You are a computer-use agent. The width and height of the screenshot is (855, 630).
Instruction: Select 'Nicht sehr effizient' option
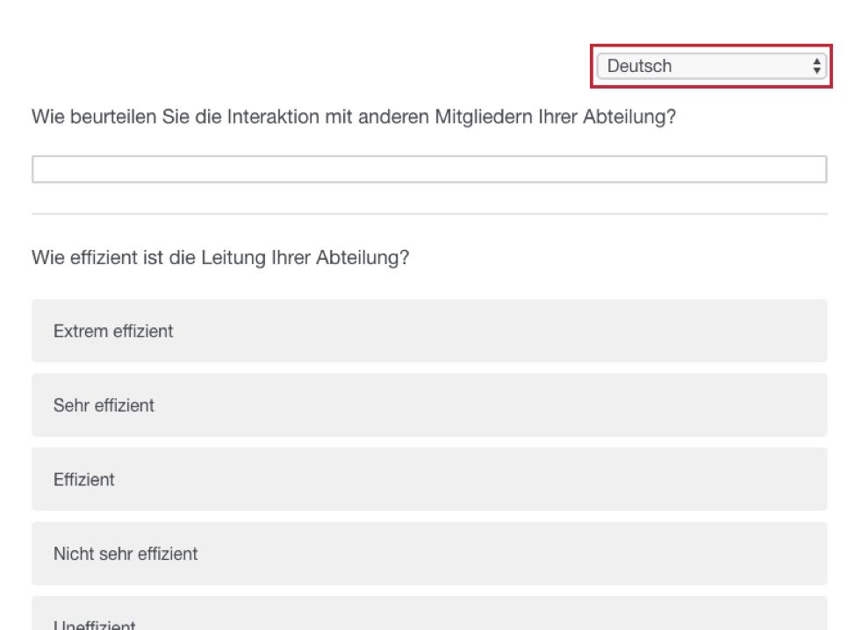pos(429,554)
